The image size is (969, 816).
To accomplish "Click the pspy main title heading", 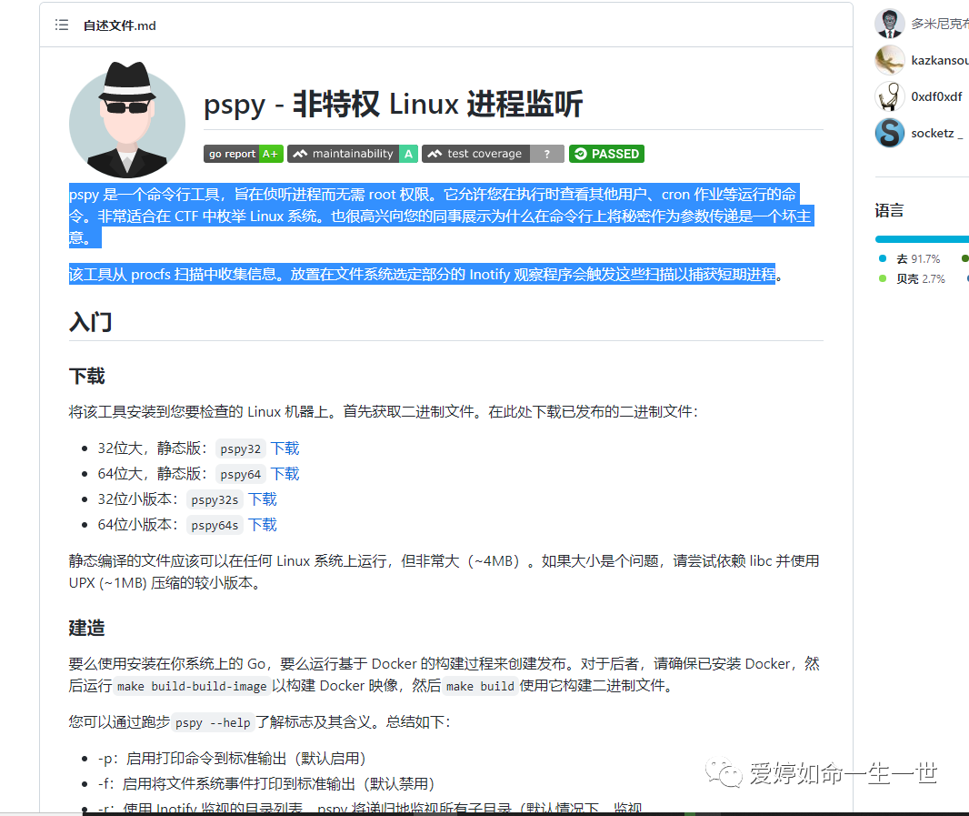I will tap(393, 104).
